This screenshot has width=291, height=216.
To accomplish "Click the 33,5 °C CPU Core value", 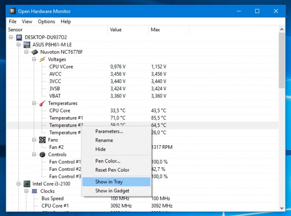I will (x=118, y=111).
